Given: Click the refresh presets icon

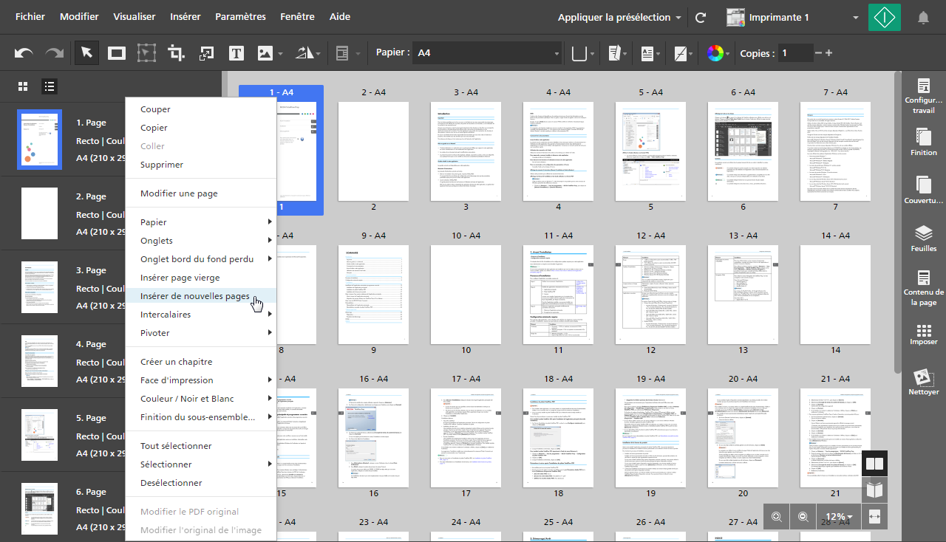Looking at the screenshot, I should point(701,17).
